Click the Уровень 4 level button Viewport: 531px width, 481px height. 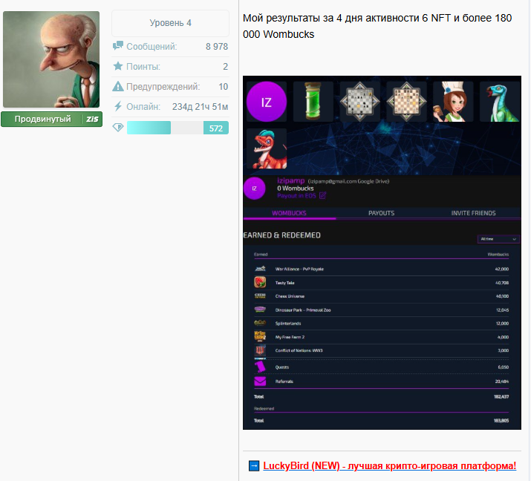170,23
